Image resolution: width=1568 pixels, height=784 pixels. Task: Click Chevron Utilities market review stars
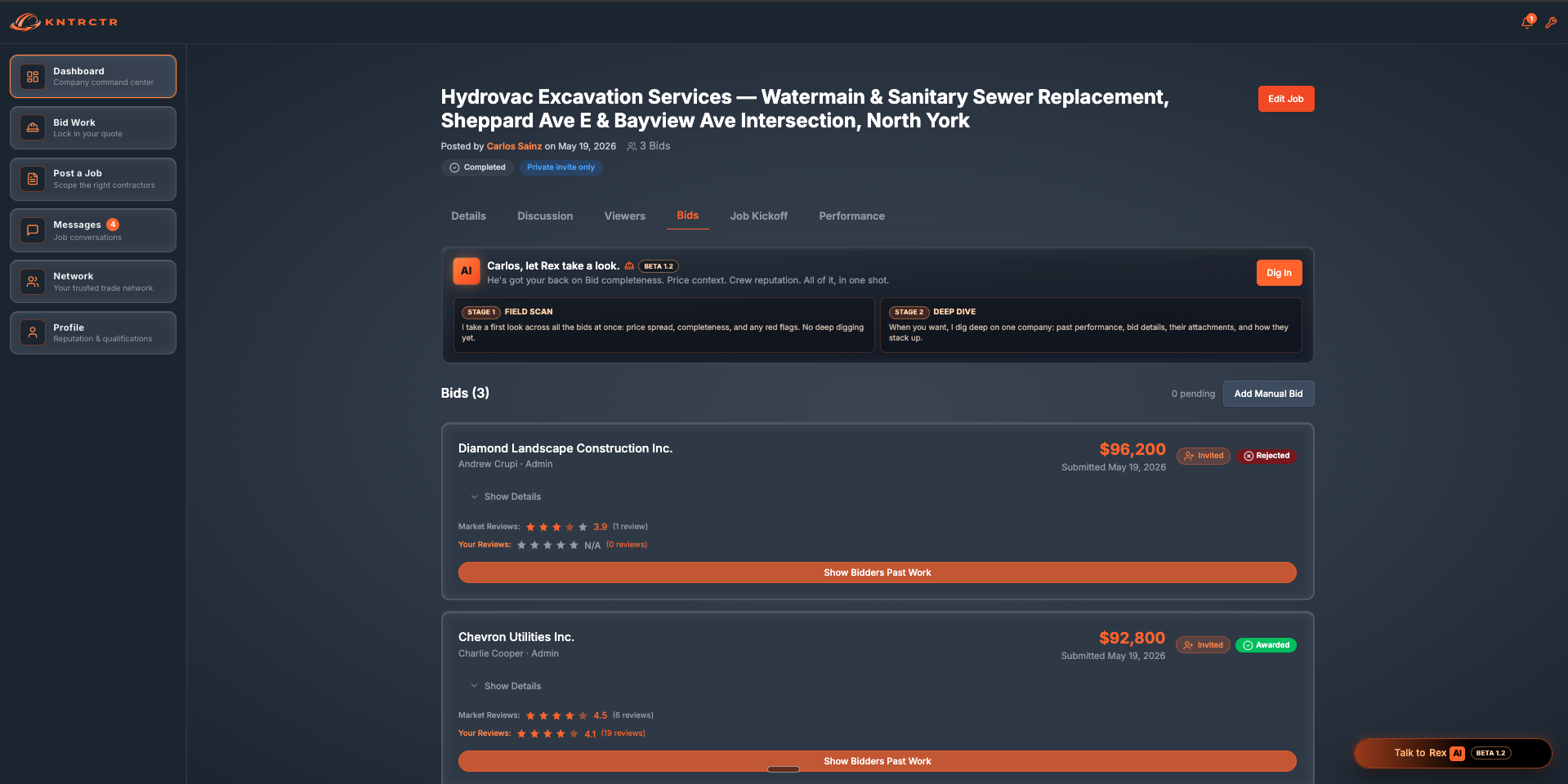pos(556,715)
